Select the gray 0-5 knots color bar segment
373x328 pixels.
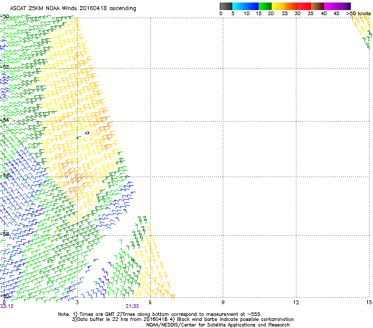226,6
